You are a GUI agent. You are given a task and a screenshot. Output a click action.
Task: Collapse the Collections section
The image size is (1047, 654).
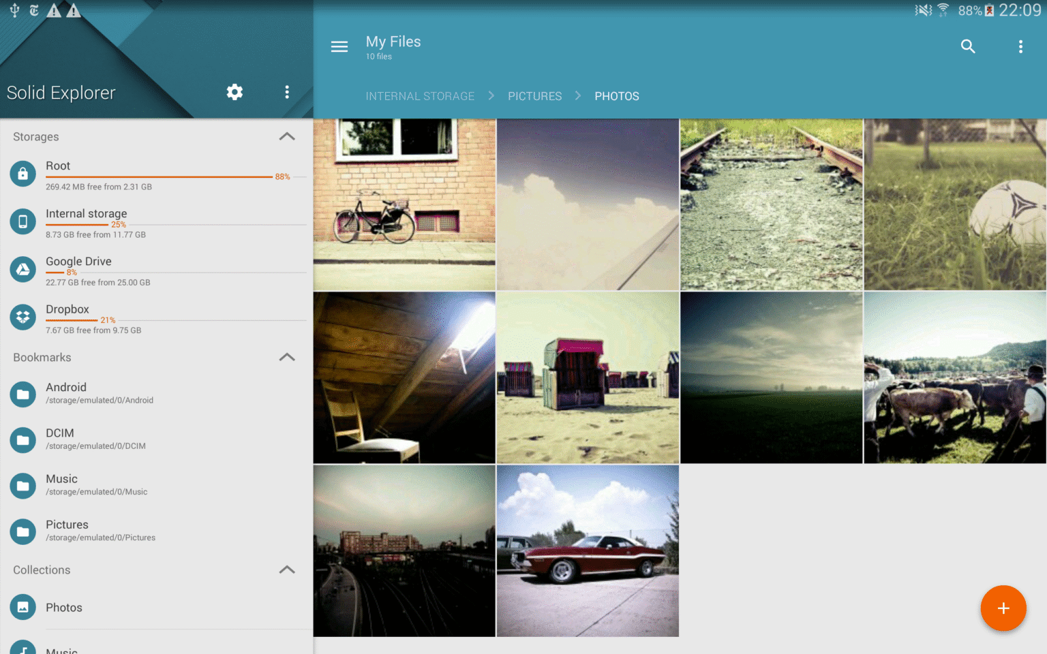click(x=287, y=570)
